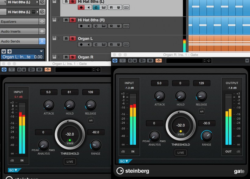Click the drum map icon on Organ L track

126,45
